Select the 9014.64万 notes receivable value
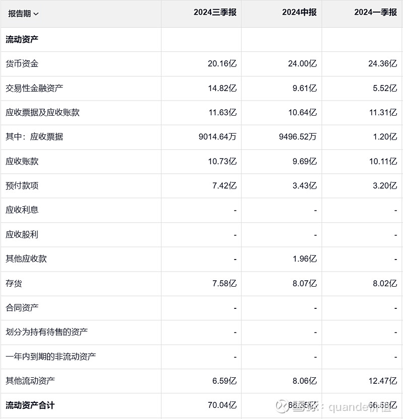This screenshot has height=419, width=403. coord(218,137)
